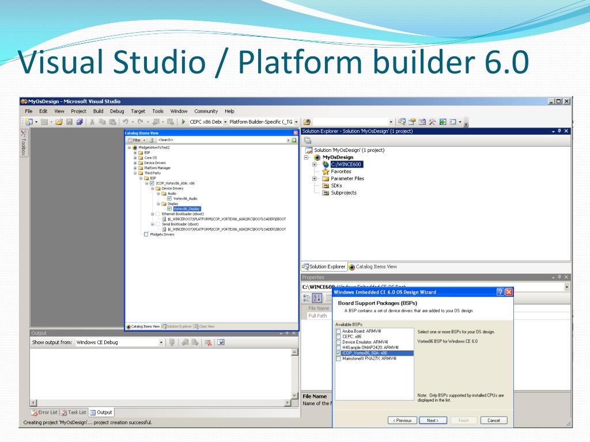This screenshot has height=442, width=590.
Task: Click the Object Browser toolbar icon
Action: 422,122
